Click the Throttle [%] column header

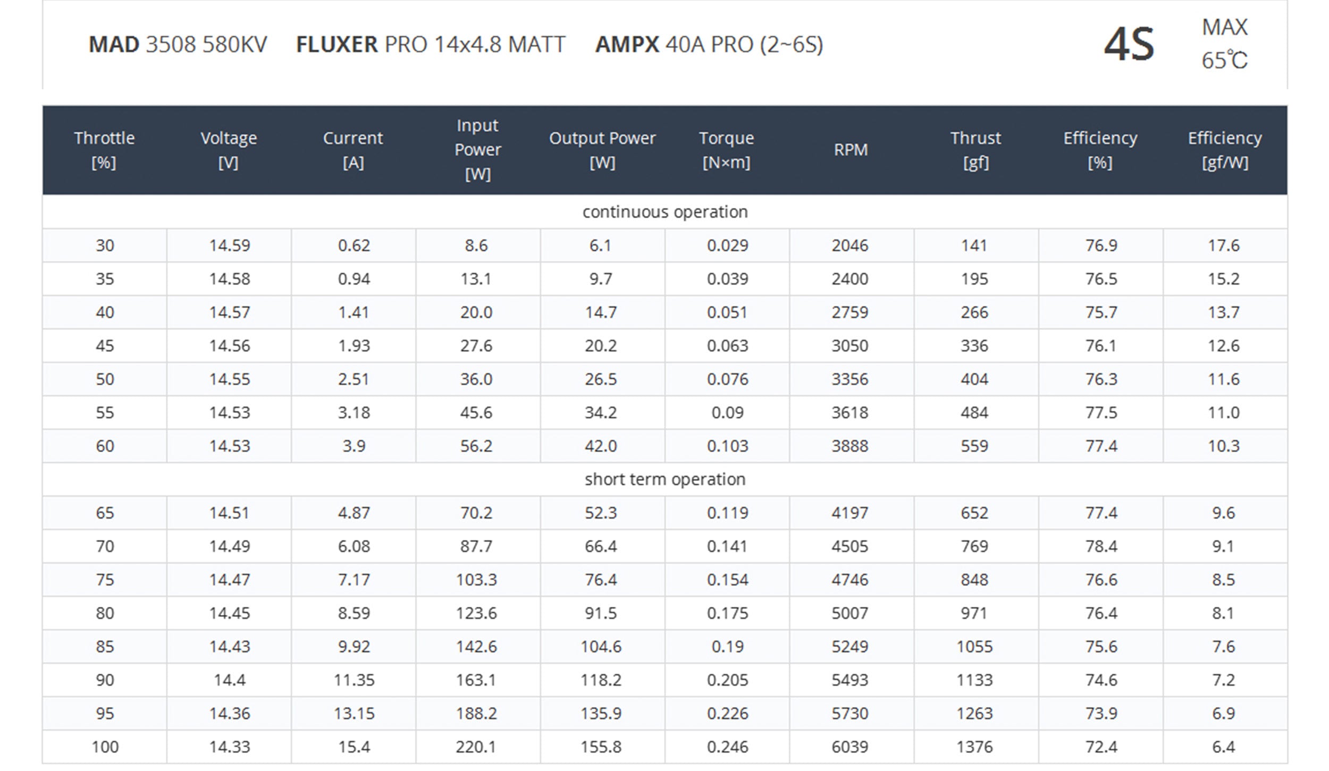point(104,150)
